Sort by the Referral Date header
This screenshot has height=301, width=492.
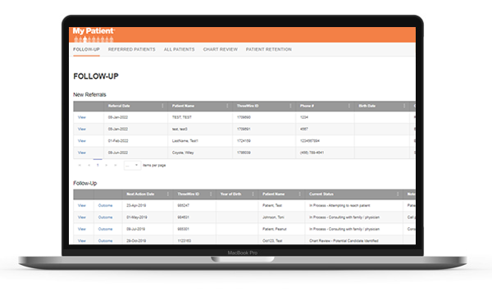pyautogui.click(x=119, y=106)
